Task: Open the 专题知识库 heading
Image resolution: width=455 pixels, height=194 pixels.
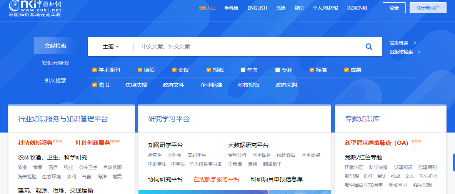Action: pos(362,119)
